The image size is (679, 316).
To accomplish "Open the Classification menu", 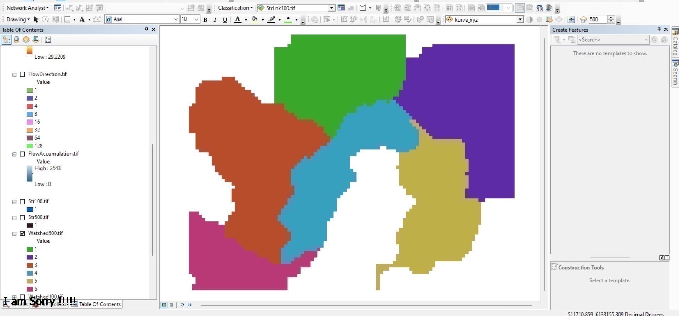I will pos(235,8).
